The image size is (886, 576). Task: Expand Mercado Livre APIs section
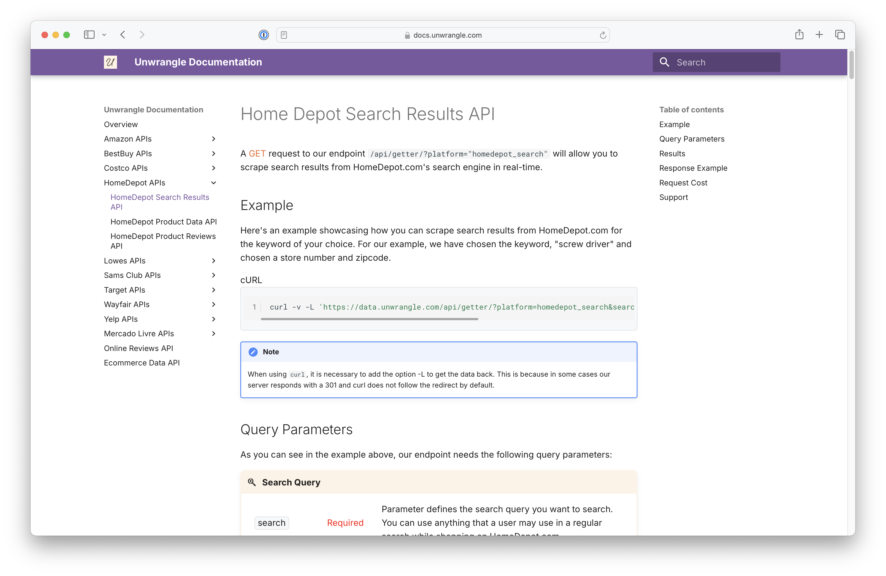click(x=214, y=334)
